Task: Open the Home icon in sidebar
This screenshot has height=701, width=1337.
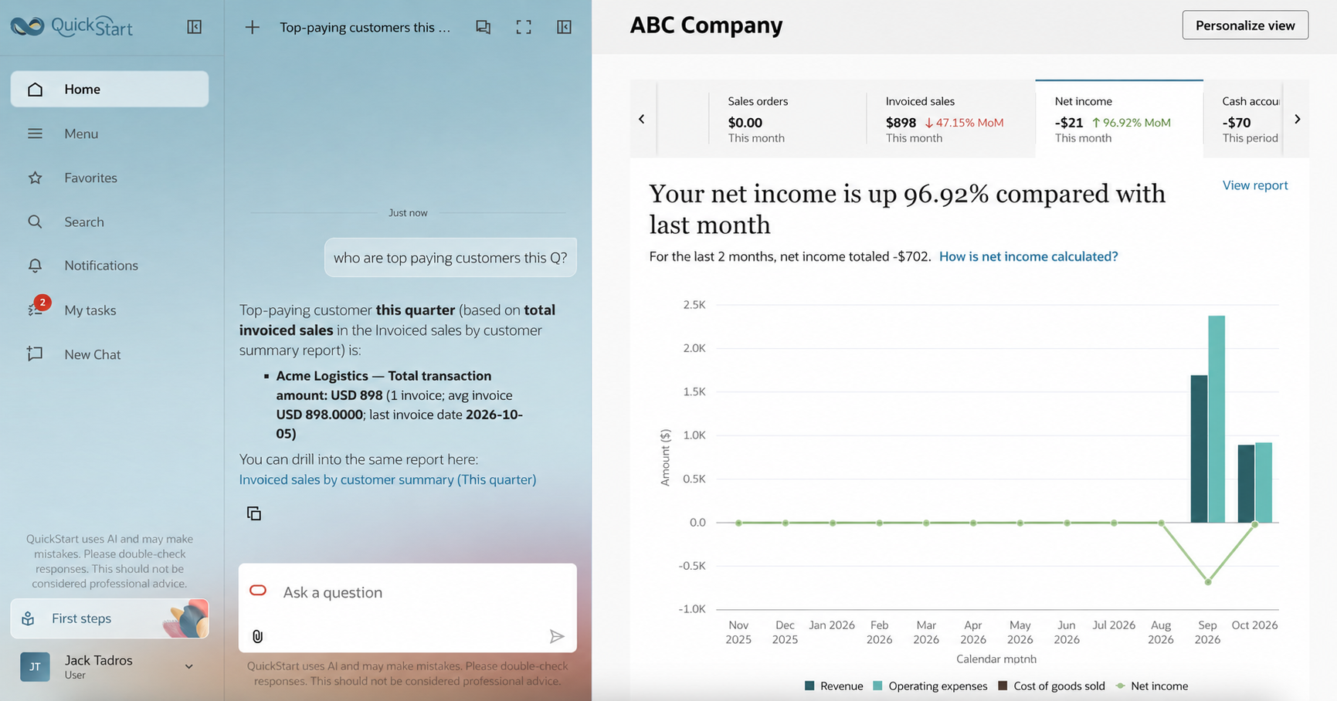Action: (x=35, y=89)
